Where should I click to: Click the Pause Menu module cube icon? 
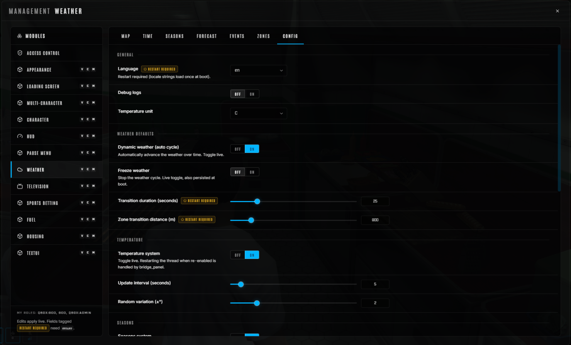[x=20, y=153]
